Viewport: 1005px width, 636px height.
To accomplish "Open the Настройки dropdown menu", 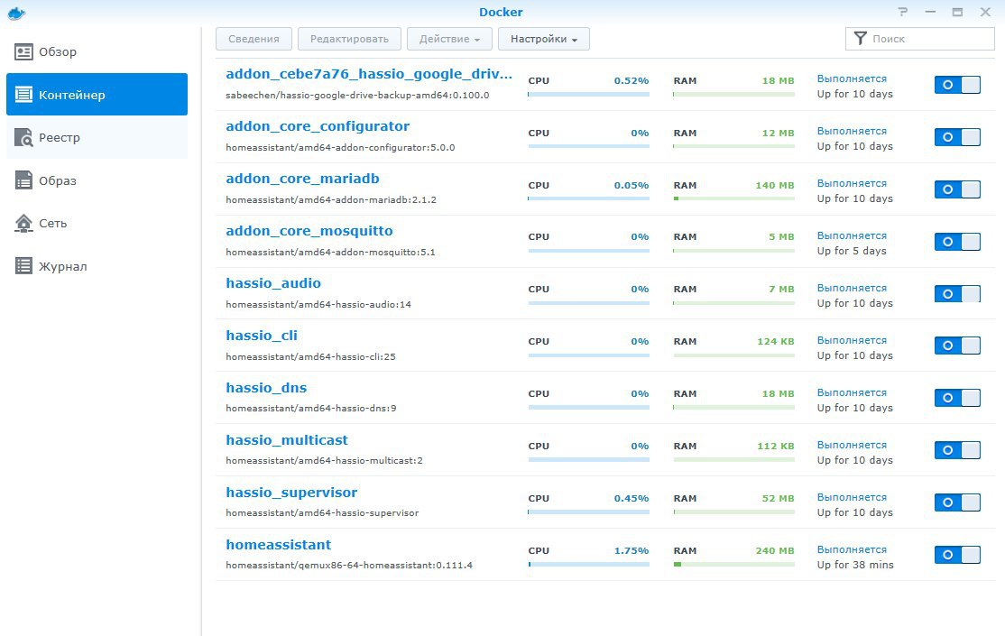I will tap(543, 39).
